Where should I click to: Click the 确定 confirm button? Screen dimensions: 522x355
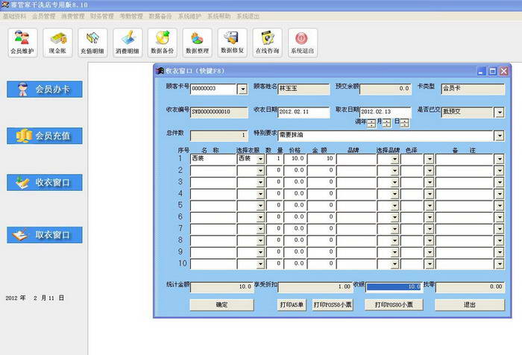[221, 304]
